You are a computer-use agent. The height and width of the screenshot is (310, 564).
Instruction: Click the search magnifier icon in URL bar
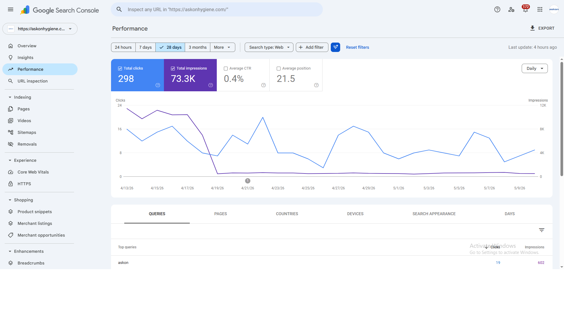[x=119, y=9]
